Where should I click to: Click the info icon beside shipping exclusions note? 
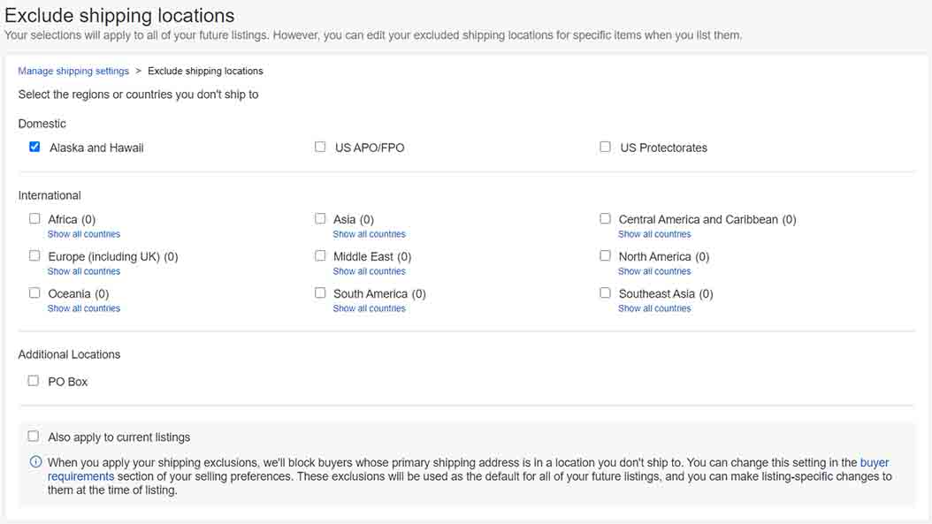click(x=35, y=462)
